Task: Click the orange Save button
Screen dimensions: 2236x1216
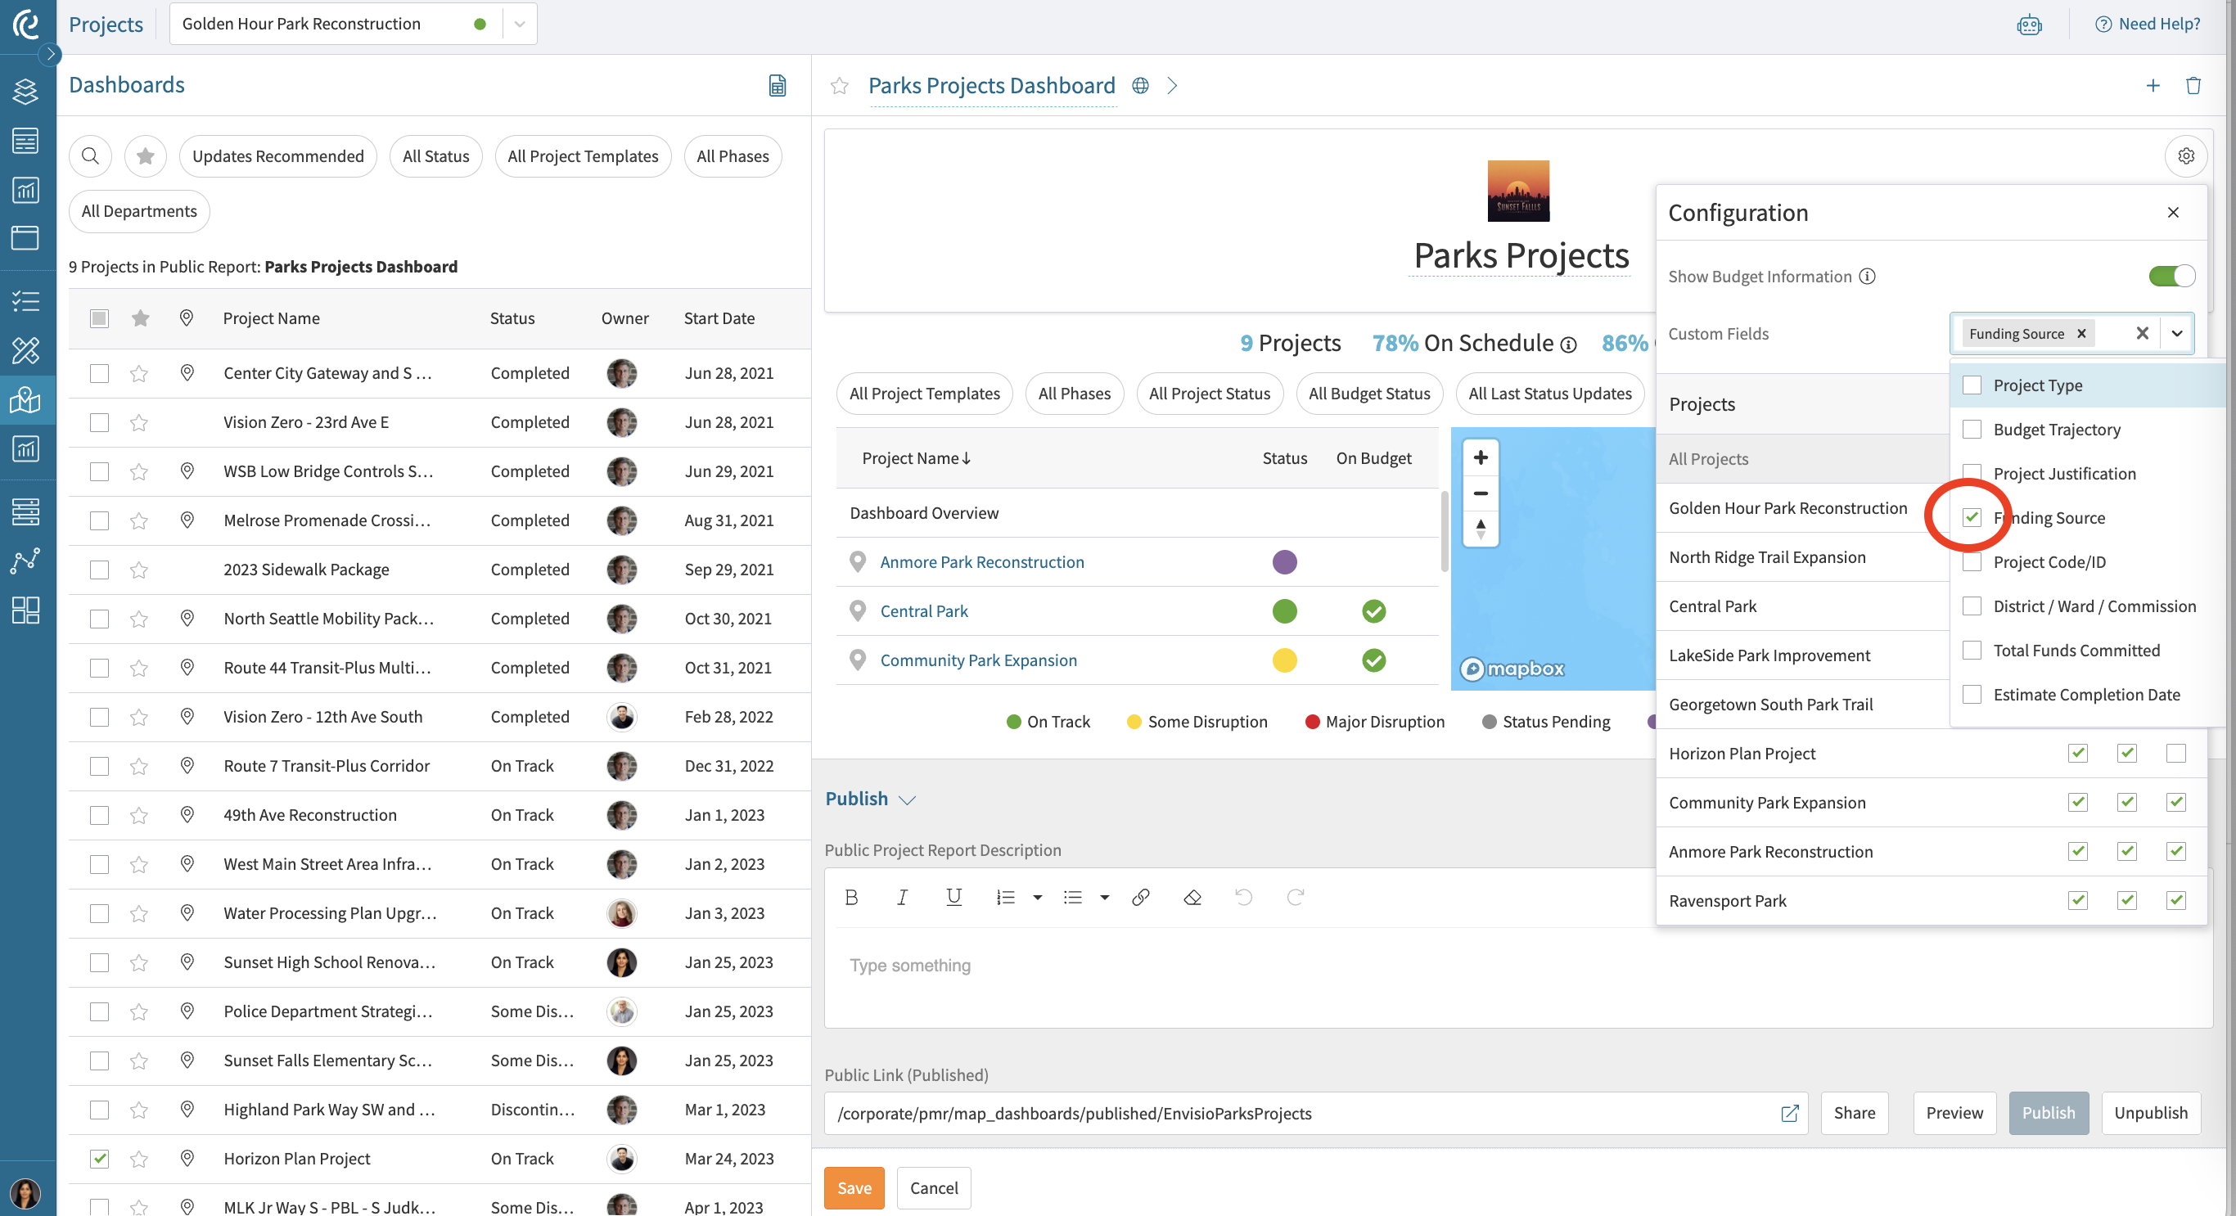Action: pos(854,1187)
